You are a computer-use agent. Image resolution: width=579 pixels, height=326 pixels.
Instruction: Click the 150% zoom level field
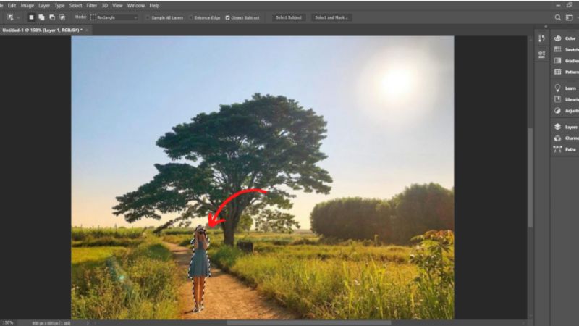8,322
